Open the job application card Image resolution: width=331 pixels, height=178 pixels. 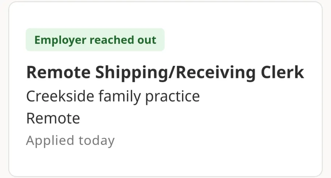point(165,89)
